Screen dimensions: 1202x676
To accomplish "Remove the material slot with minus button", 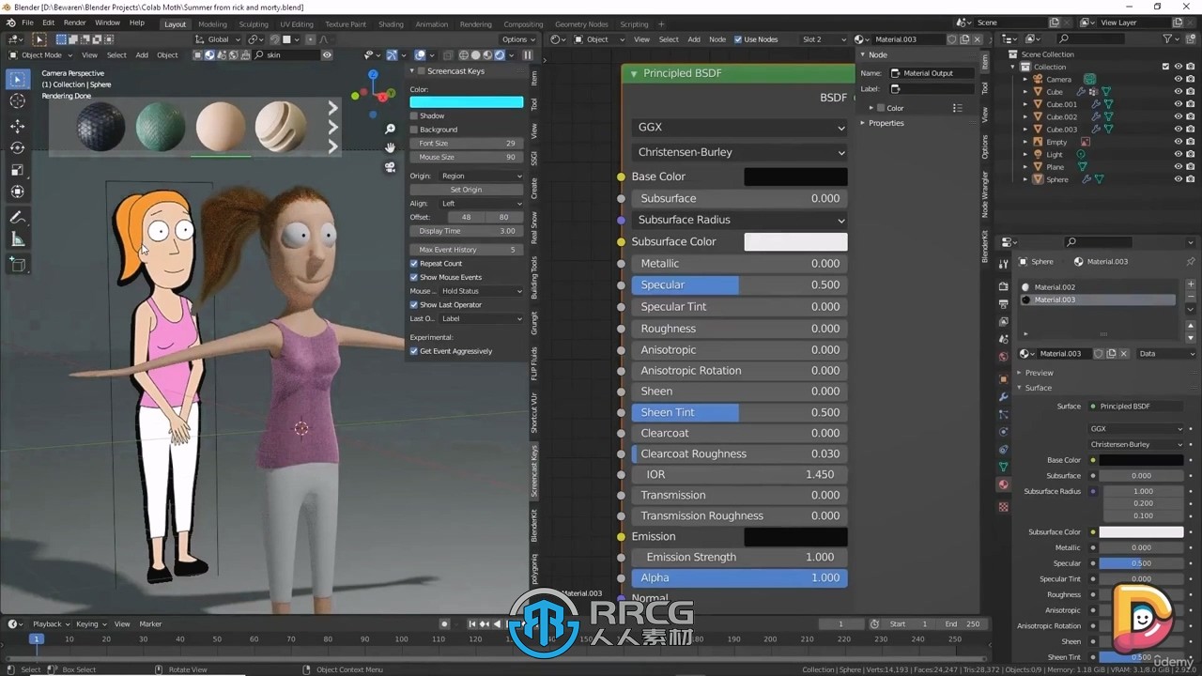I will pyautogui.click(x=1191, y=298).
